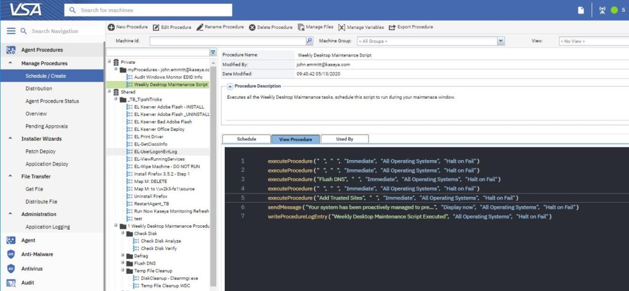Click Export Procedure
The height and width of the screenshot is (291, 629).
pyautogui.click(x=411, y=27)
